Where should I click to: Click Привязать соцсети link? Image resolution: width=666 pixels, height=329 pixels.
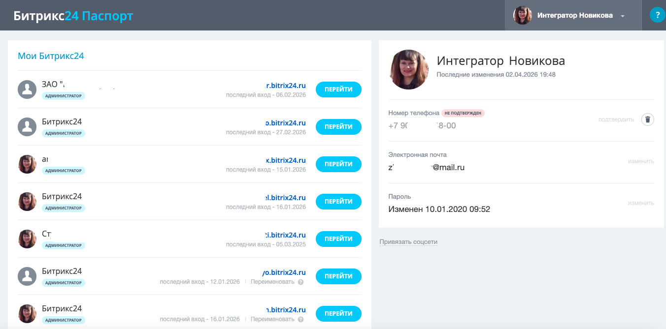(408, 242)
